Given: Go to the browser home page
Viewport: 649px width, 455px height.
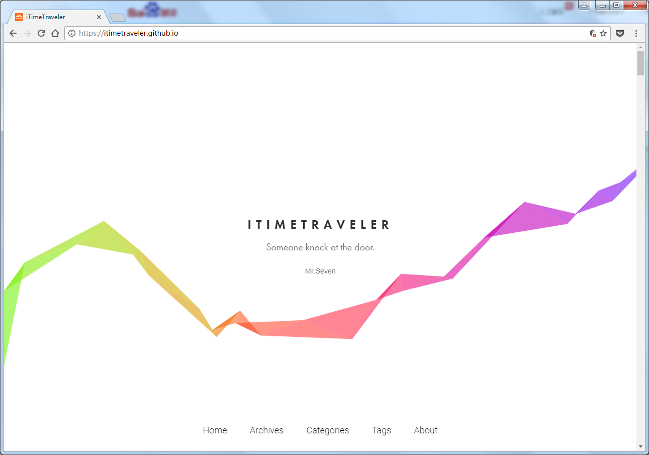Looking at the screenshot, I should point(55,33).
